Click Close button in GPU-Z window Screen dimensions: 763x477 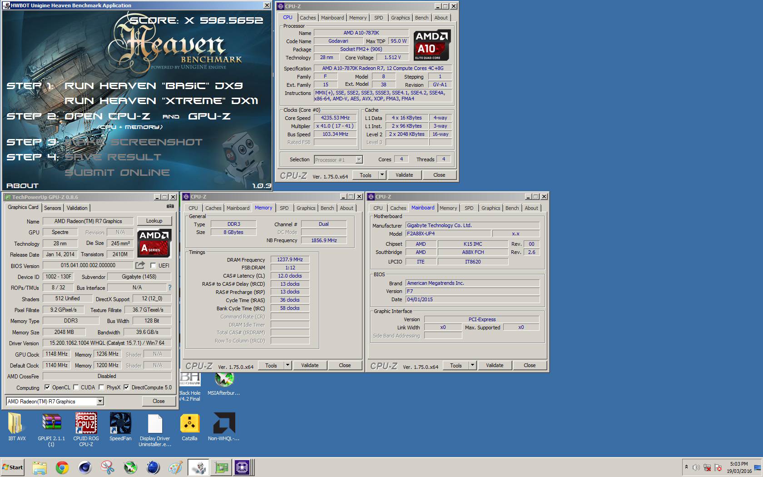coord(159,401)
